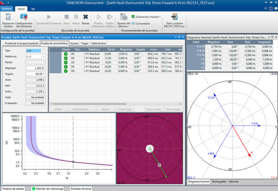Click the Borrar X icon
Screen dimensions: 278x191
pyautogui.click(x=86, y=17)
